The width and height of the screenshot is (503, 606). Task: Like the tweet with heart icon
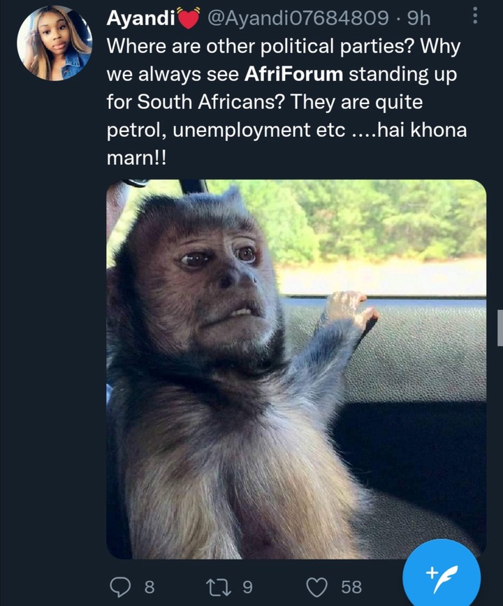pyautogui.click(x=317, y=586)
